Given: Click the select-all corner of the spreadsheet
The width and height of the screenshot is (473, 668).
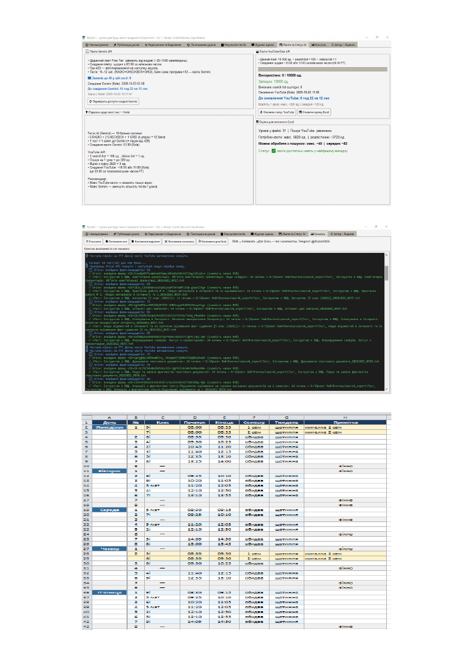Looking at the screenshot, I should click(87, 418).
